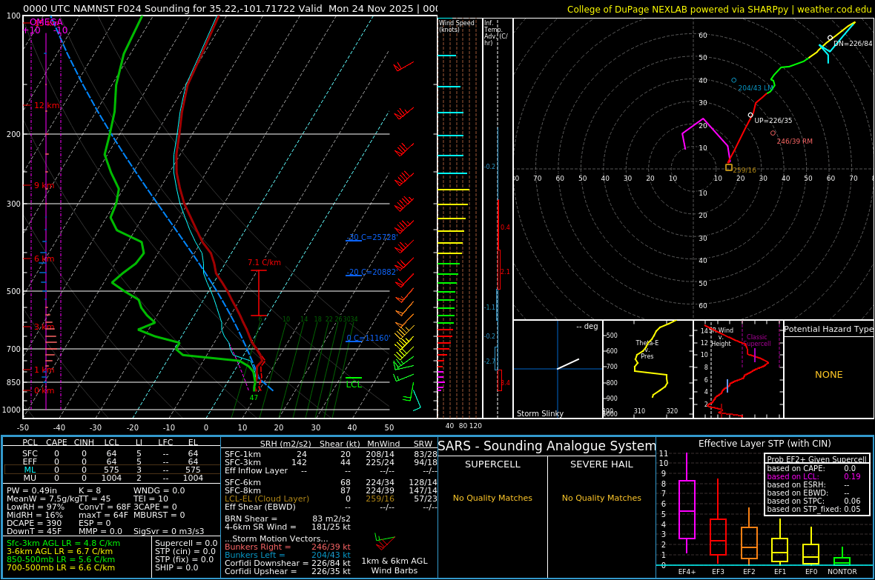The width and height of the screenshot is (875, 580).
Task: Click the Bunkers Left 204/43 kt line
Action: point(288,555)
